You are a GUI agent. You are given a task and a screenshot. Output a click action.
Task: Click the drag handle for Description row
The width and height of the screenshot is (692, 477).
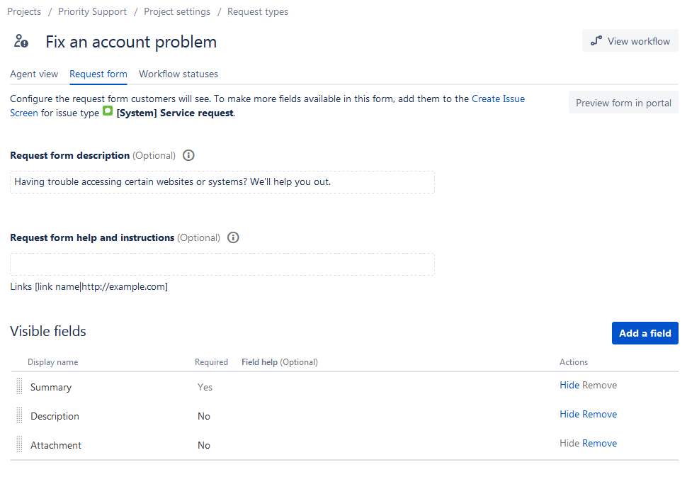click(x=19, y=416)
